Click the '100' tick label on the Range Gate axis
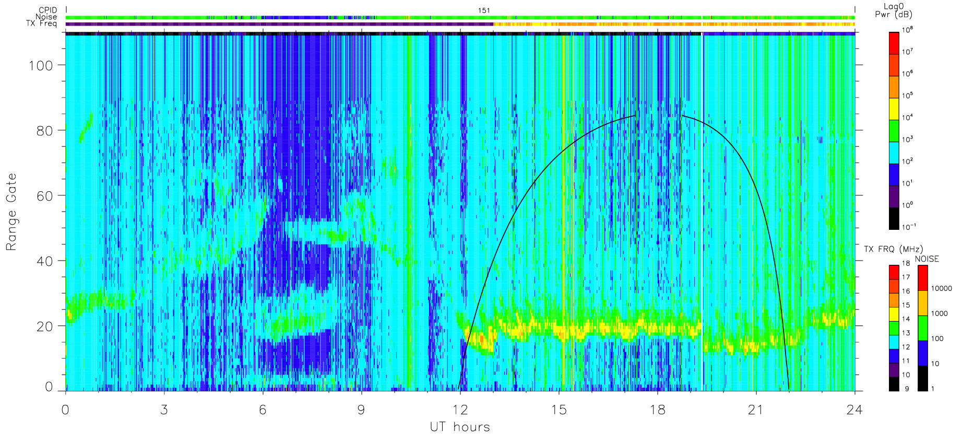 tap(41, 65)
